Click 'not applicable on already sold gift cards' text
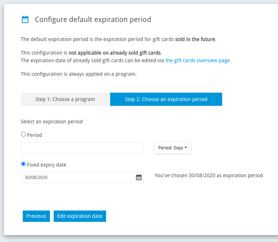 click(115, 53)
